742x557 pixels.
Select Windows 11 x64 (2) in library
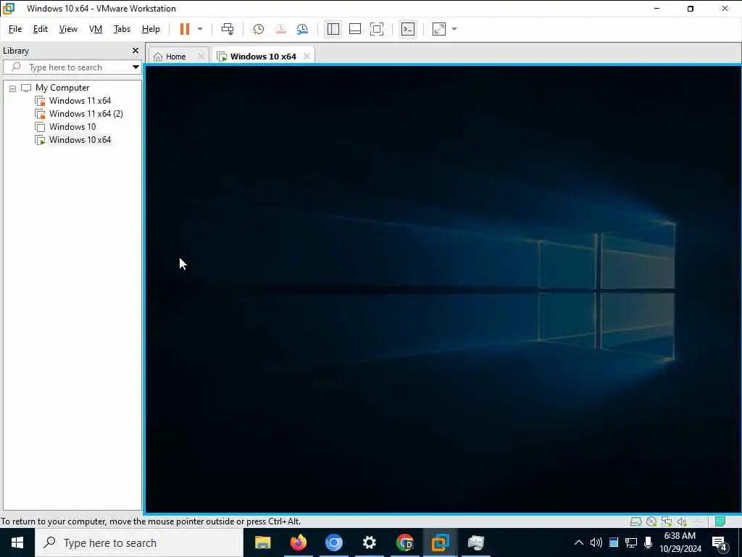click(x=86, y=114)
